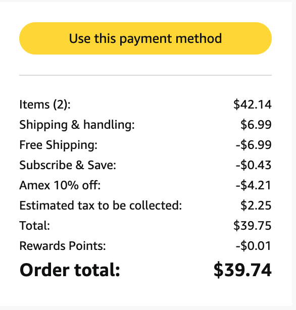Click the Use this payment method button
Image resolution: width=296 pixels, height=310 pixels.
point(145,38)
